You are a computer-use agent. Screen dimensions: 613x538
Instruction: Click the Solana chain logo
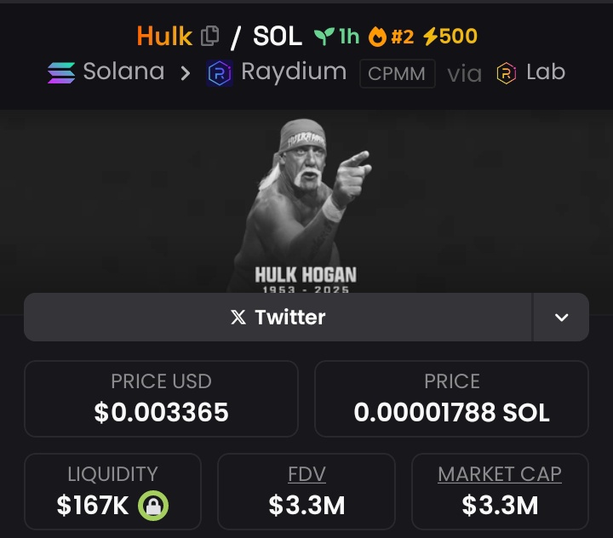coord(61,72)
